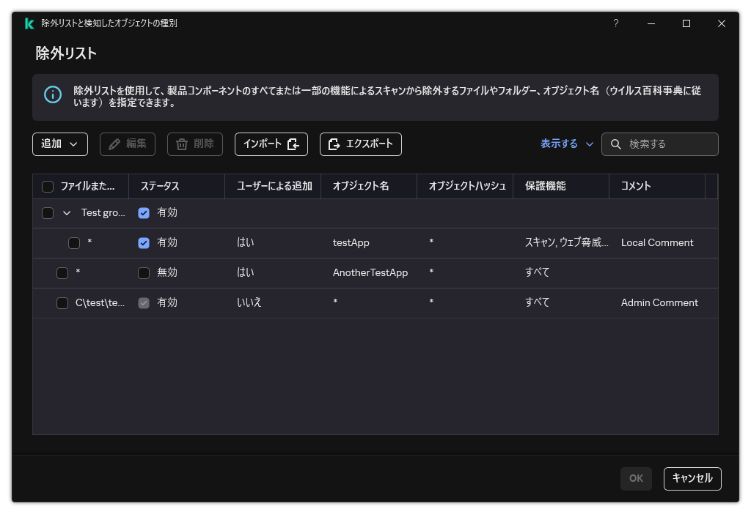
Task: Click the magnifier icon in the search box
Action: click(615, 144)
